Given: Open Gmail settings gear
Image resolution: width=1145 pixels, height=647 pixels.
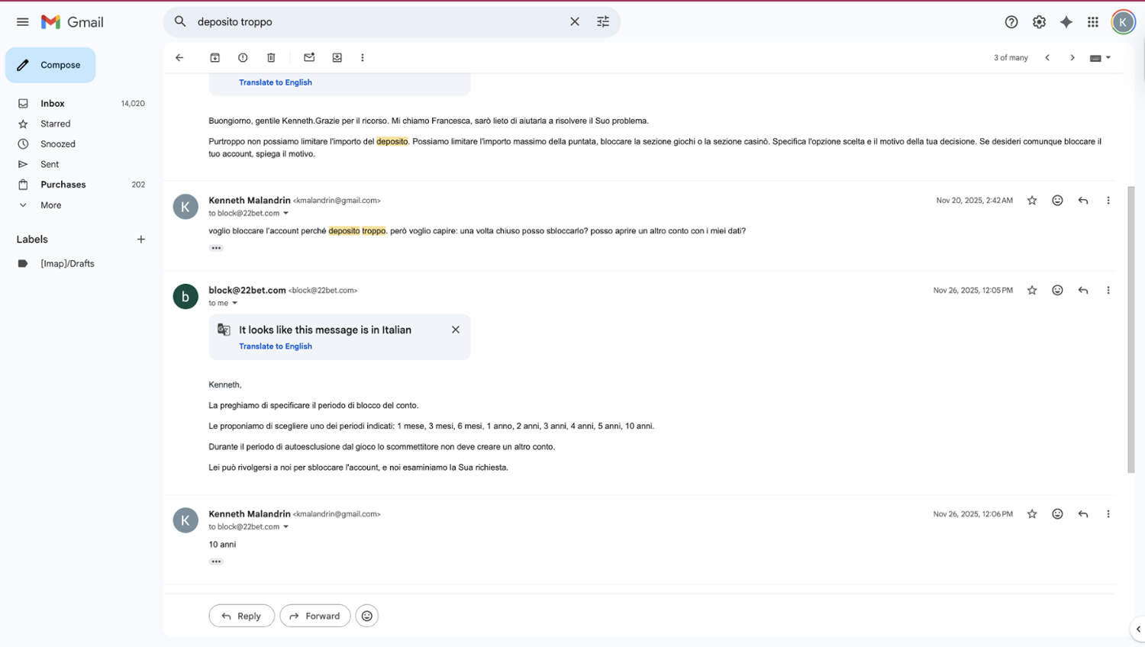Looking at the screenshot, I should 1039,22.
